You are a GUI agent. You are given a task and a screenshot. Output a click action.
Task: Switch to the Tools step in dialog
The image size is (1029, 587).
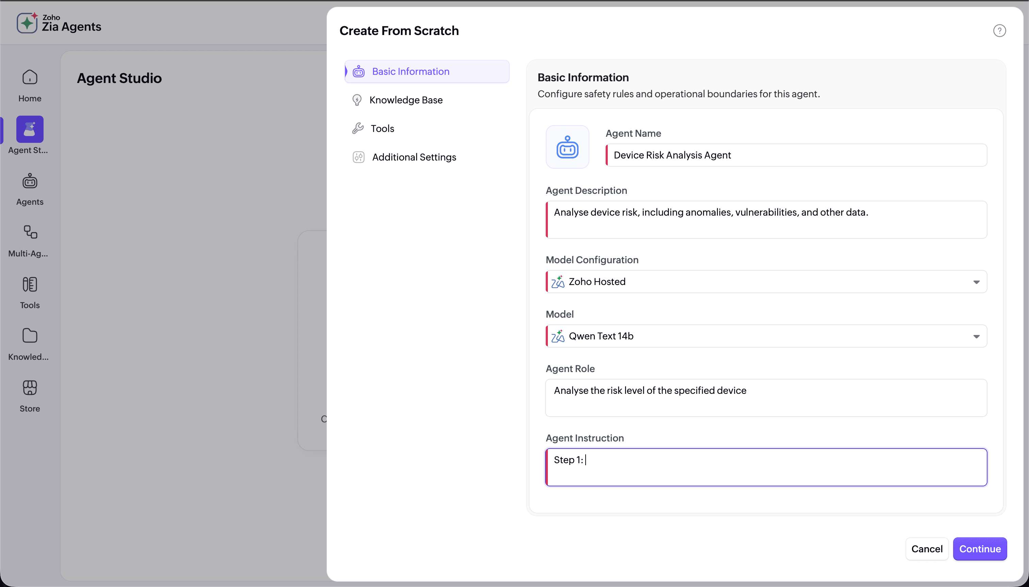click(427, 128)
